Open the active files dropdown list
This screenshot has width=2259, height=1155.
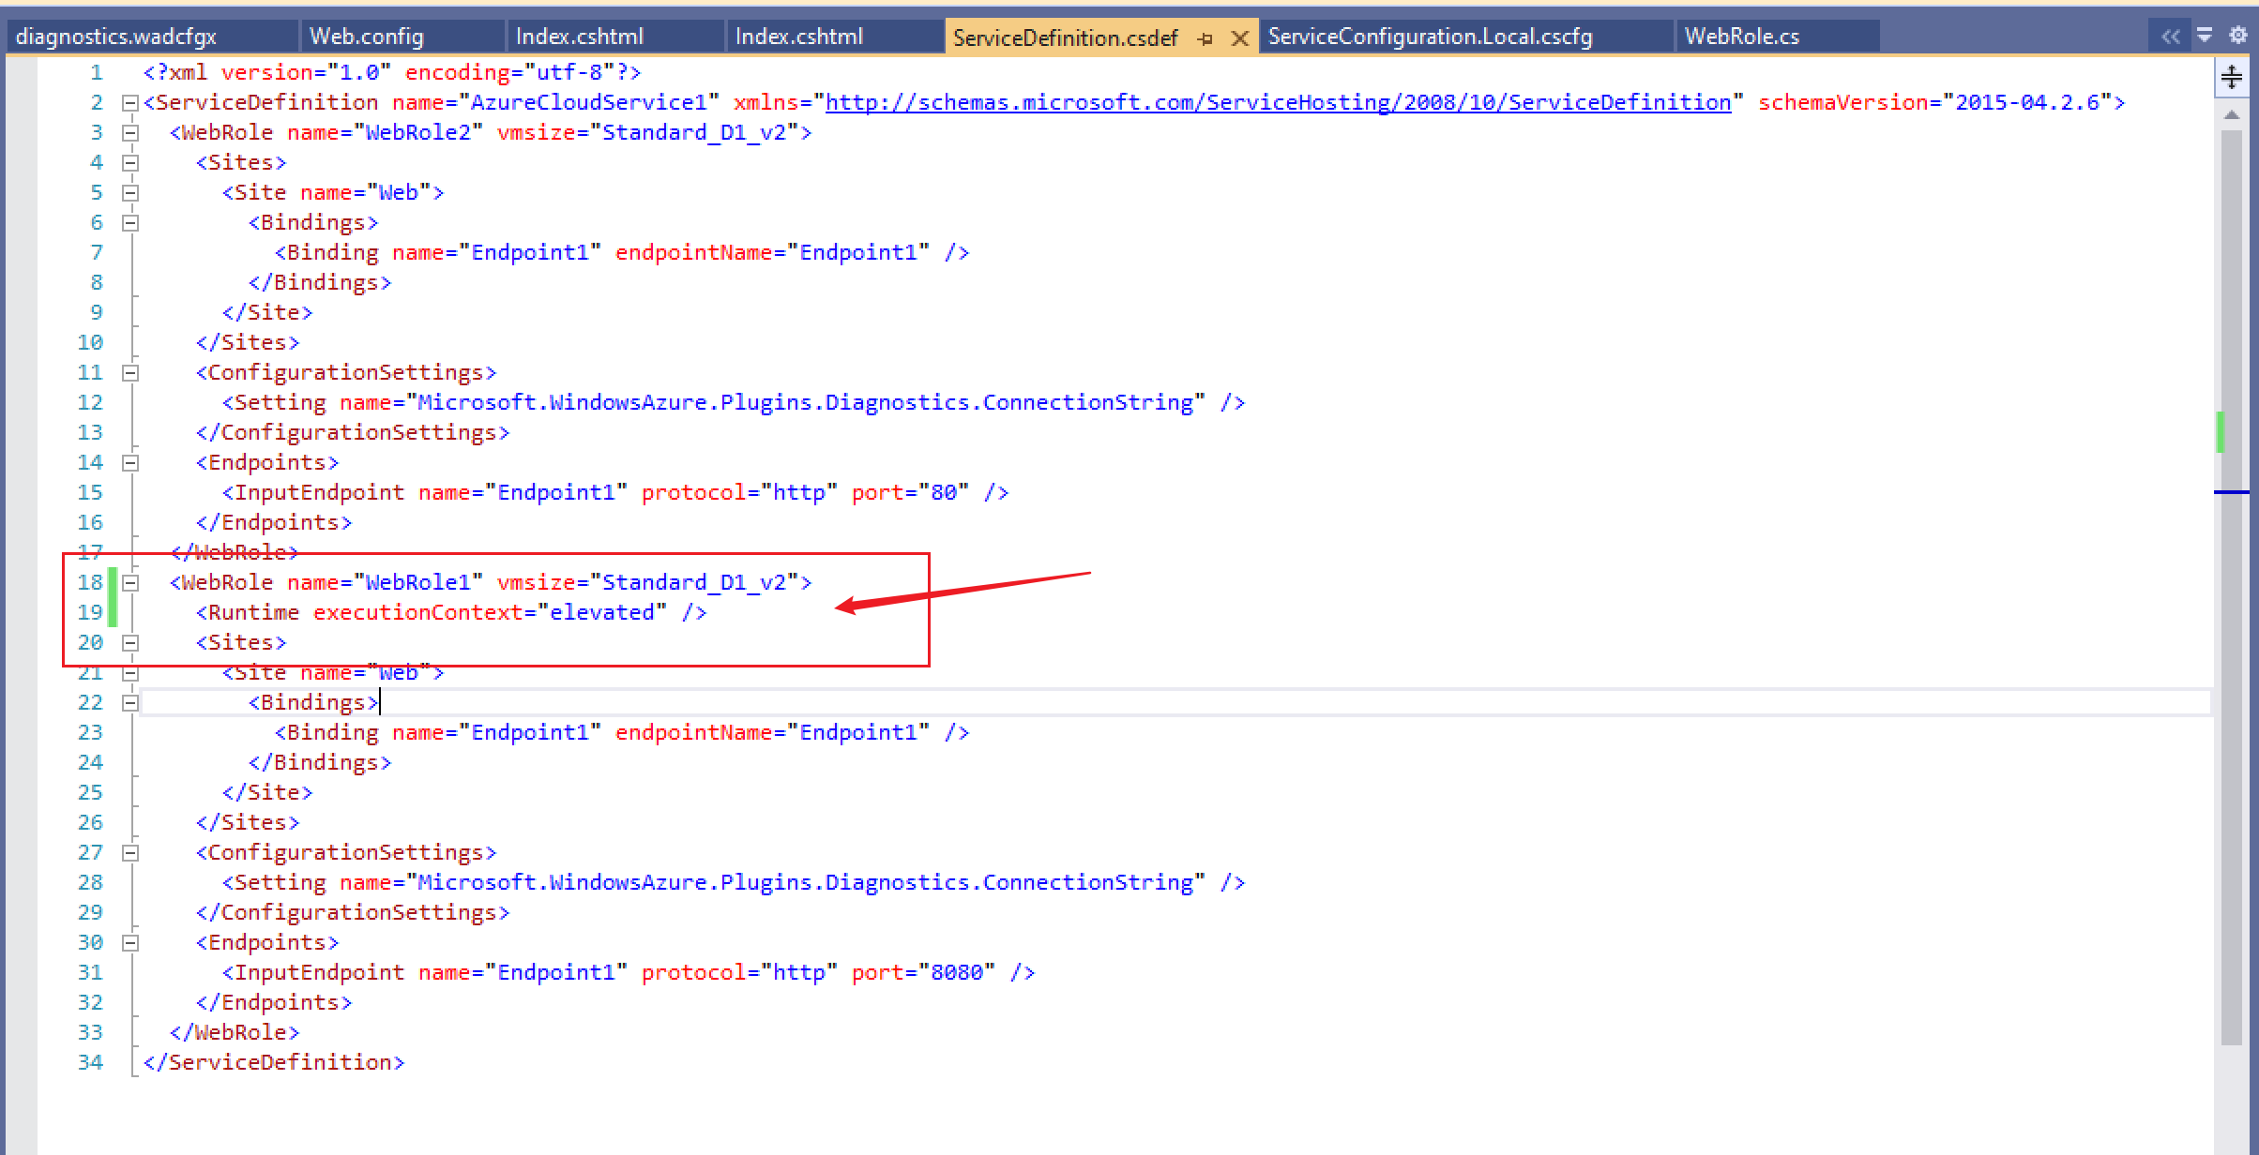click(2205, 36)
